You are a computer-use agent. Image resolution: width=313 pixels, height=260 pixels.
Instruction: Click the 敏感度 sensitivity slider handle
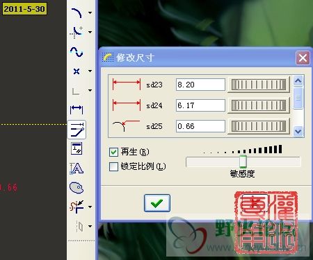pos(243,162)
